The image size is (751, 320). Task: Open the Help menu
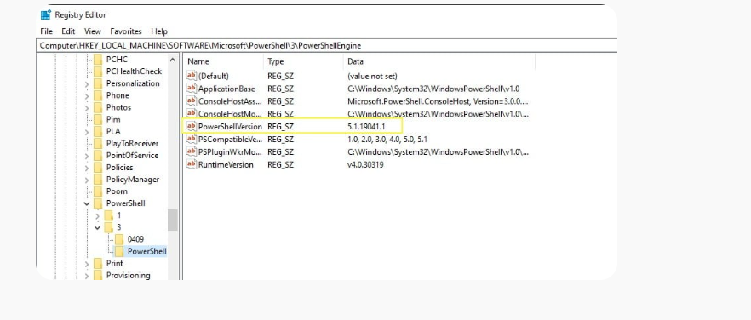point(159,31)
